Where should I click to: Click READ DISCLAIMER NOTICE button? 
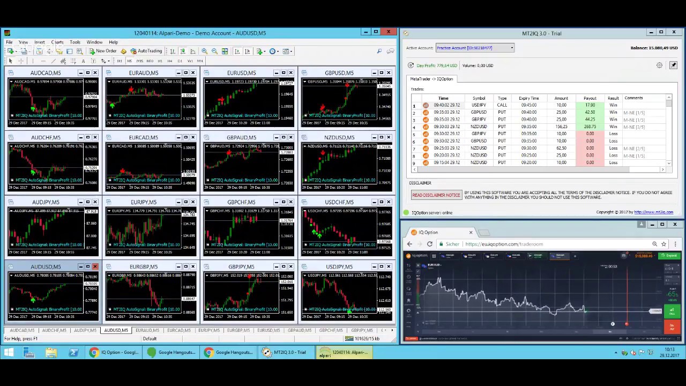(436, 195)
